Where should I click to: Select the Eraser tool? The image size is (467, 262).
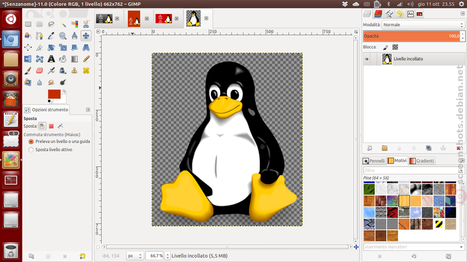(40, 71)
